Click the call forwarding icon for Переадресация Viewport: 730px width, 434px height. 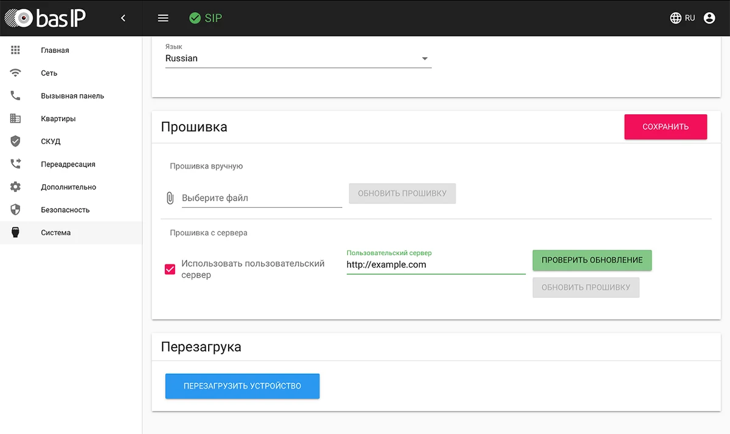click(16, 164)
